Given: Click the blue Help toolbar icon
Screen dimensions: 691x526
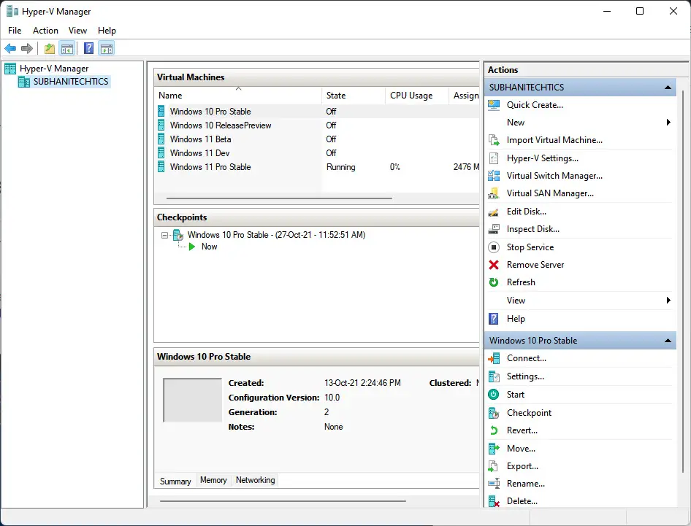Looking at the screenshot, I should 88,48.
